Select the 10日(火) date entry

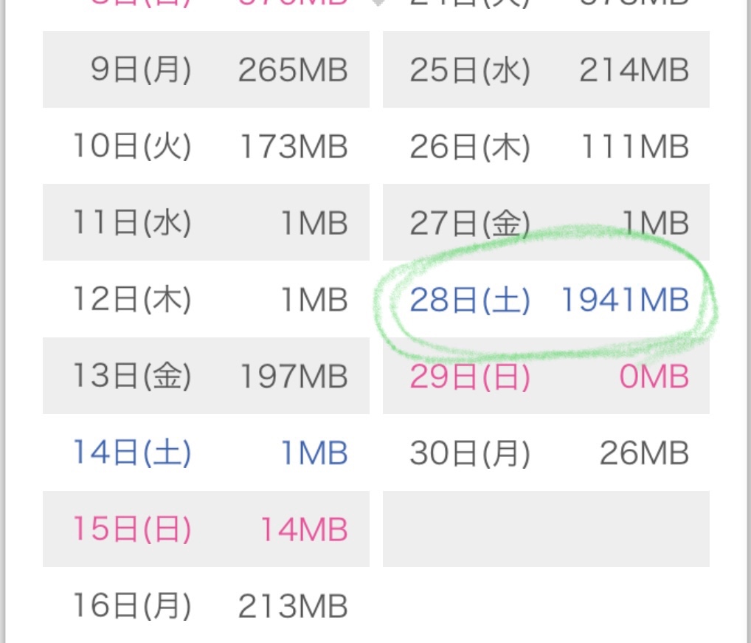[132, 147]
